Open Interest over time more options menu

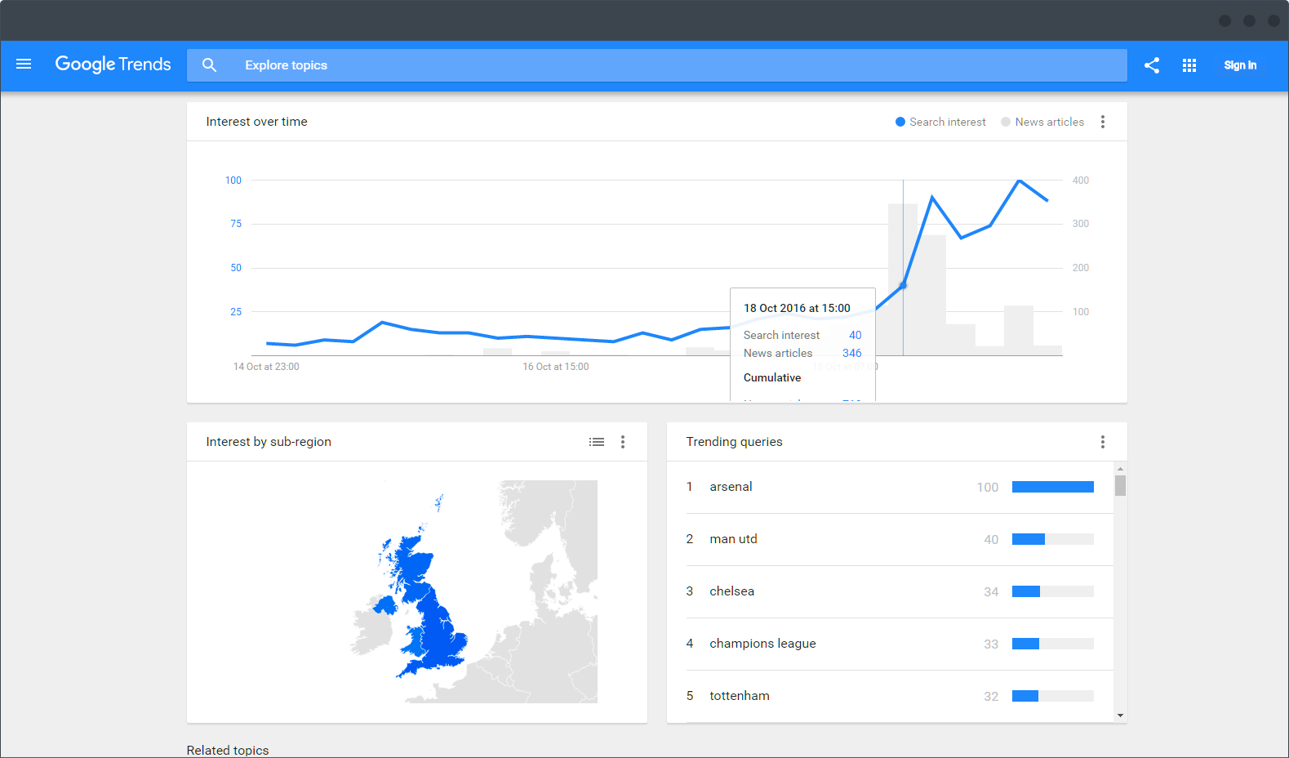coord(1103,122)
